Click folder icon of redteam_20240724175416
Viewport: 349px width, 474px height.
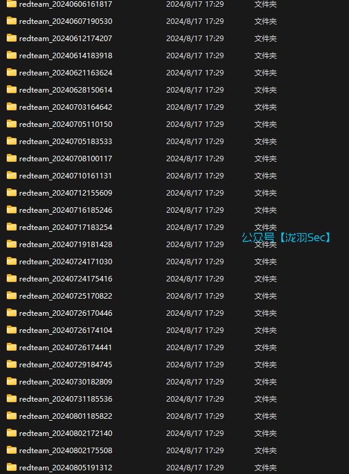coord(12,278)
